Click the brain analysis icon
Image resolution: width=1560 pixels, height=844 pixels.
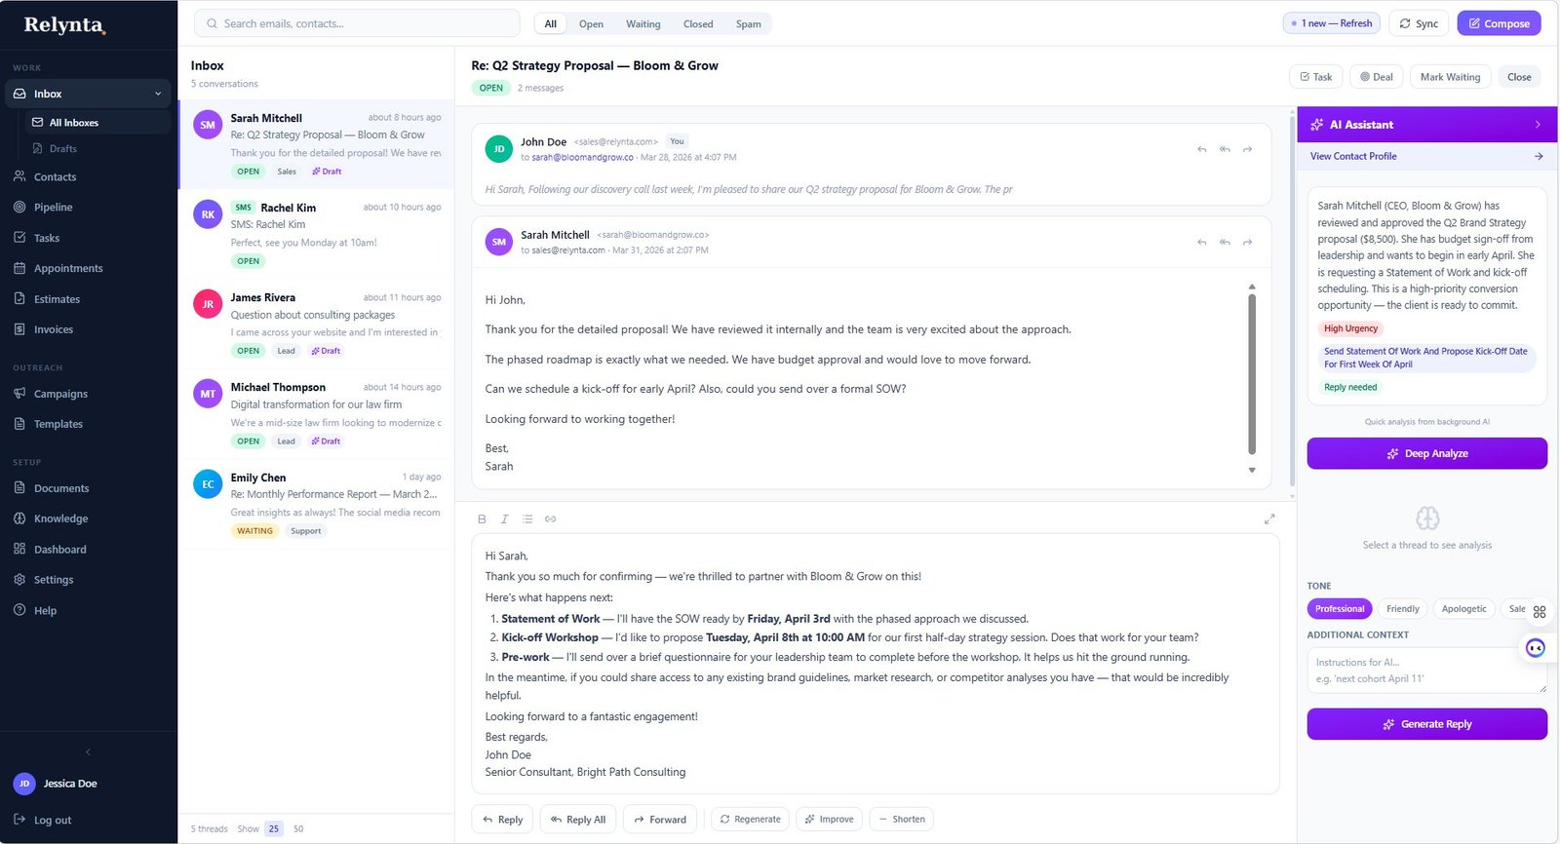click(x=1427, y=518)
